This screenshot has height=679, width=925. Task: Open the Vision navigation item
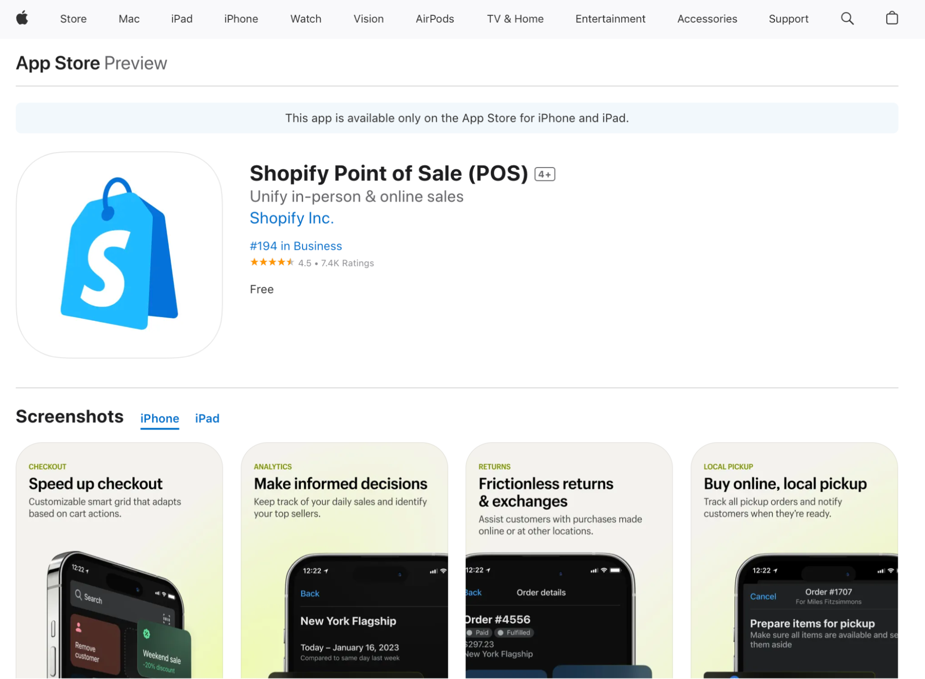pos(368,19)
